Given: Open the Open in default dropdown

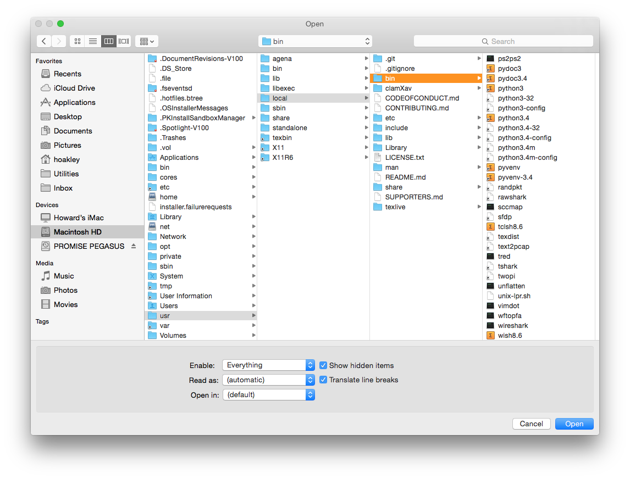Looking at the screenshot, I should point(268,394).
